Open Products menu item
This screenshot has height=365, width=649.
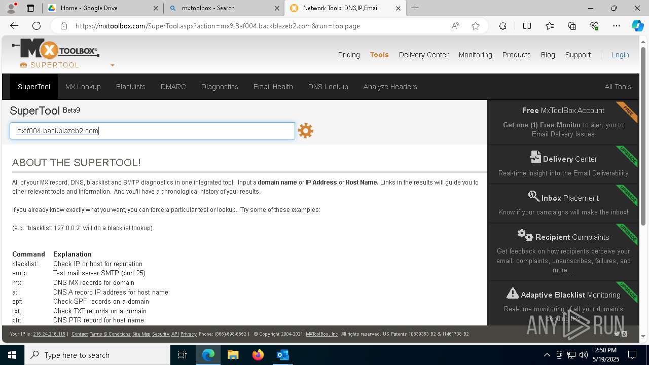517,55
